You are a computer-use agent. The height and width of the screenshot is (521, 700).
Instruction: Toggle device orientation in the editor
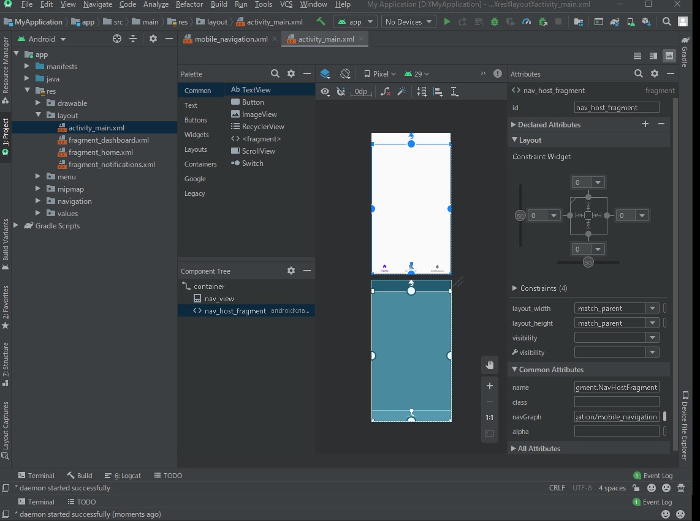(345, 73)
